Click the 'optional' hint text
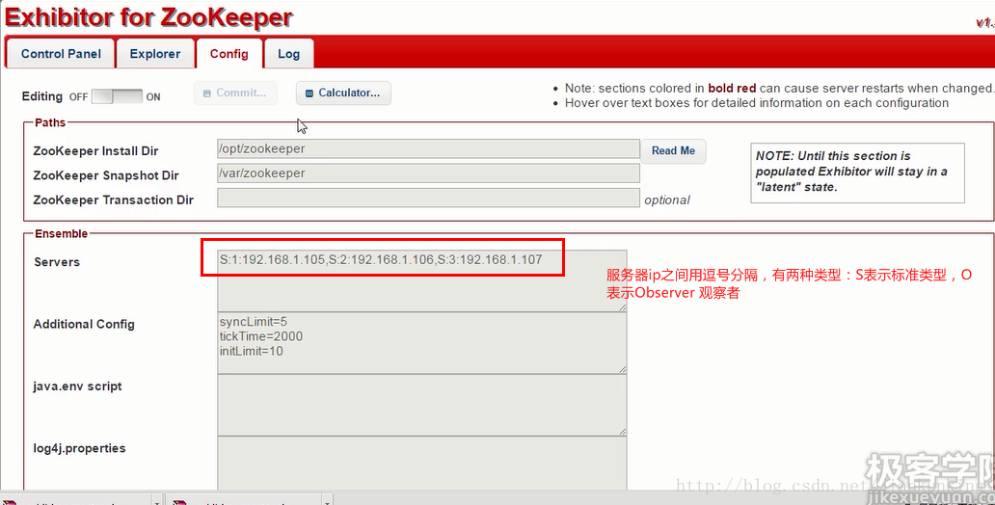Viewport: 995px width, 505px height. tap(667, 200)
